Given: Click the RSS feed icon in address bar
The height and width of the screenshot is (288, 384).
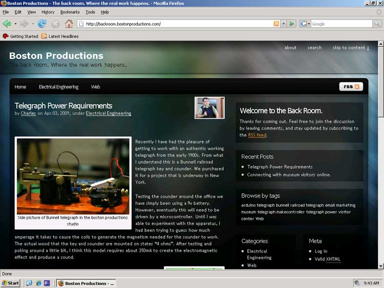Looking at the screenshot, I should [276, 24].
